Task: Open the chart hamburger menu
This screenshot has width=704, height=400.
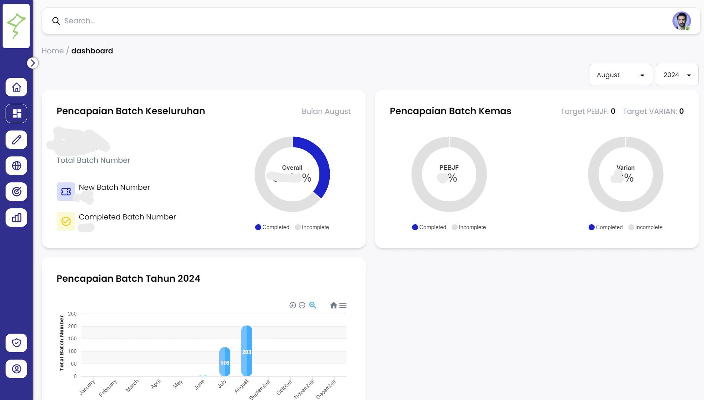Action: click(x=343, y=305)
